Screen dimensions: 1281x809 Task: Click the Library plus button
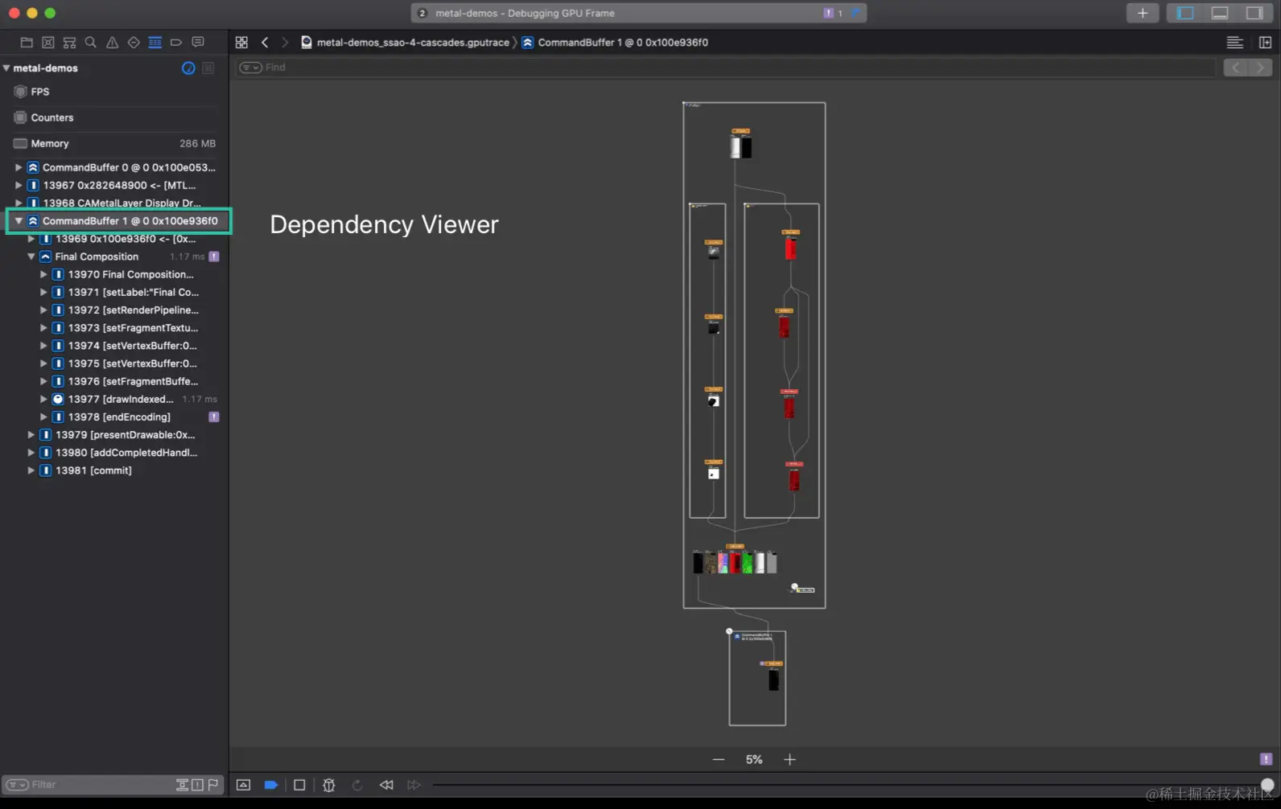[x=1143, y=13]
